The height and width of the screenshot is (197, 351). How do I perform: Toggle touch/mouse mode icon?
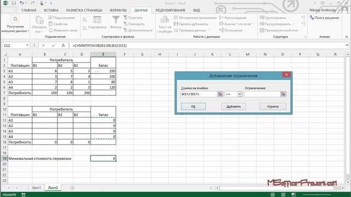42,3
